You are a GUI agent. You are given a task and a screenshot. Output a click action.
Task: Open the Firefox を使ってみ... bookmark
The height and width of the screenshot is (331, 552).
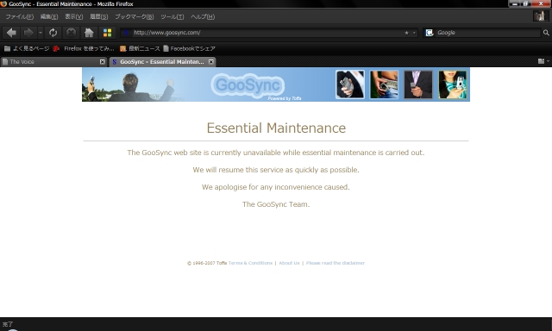(84, 48)
